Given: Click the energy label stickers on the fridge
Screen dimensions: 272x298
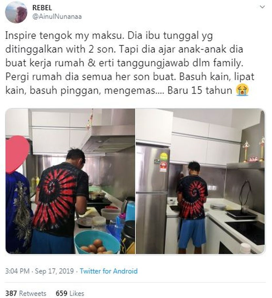Looking at the screenshot, I should pos(163,161).
